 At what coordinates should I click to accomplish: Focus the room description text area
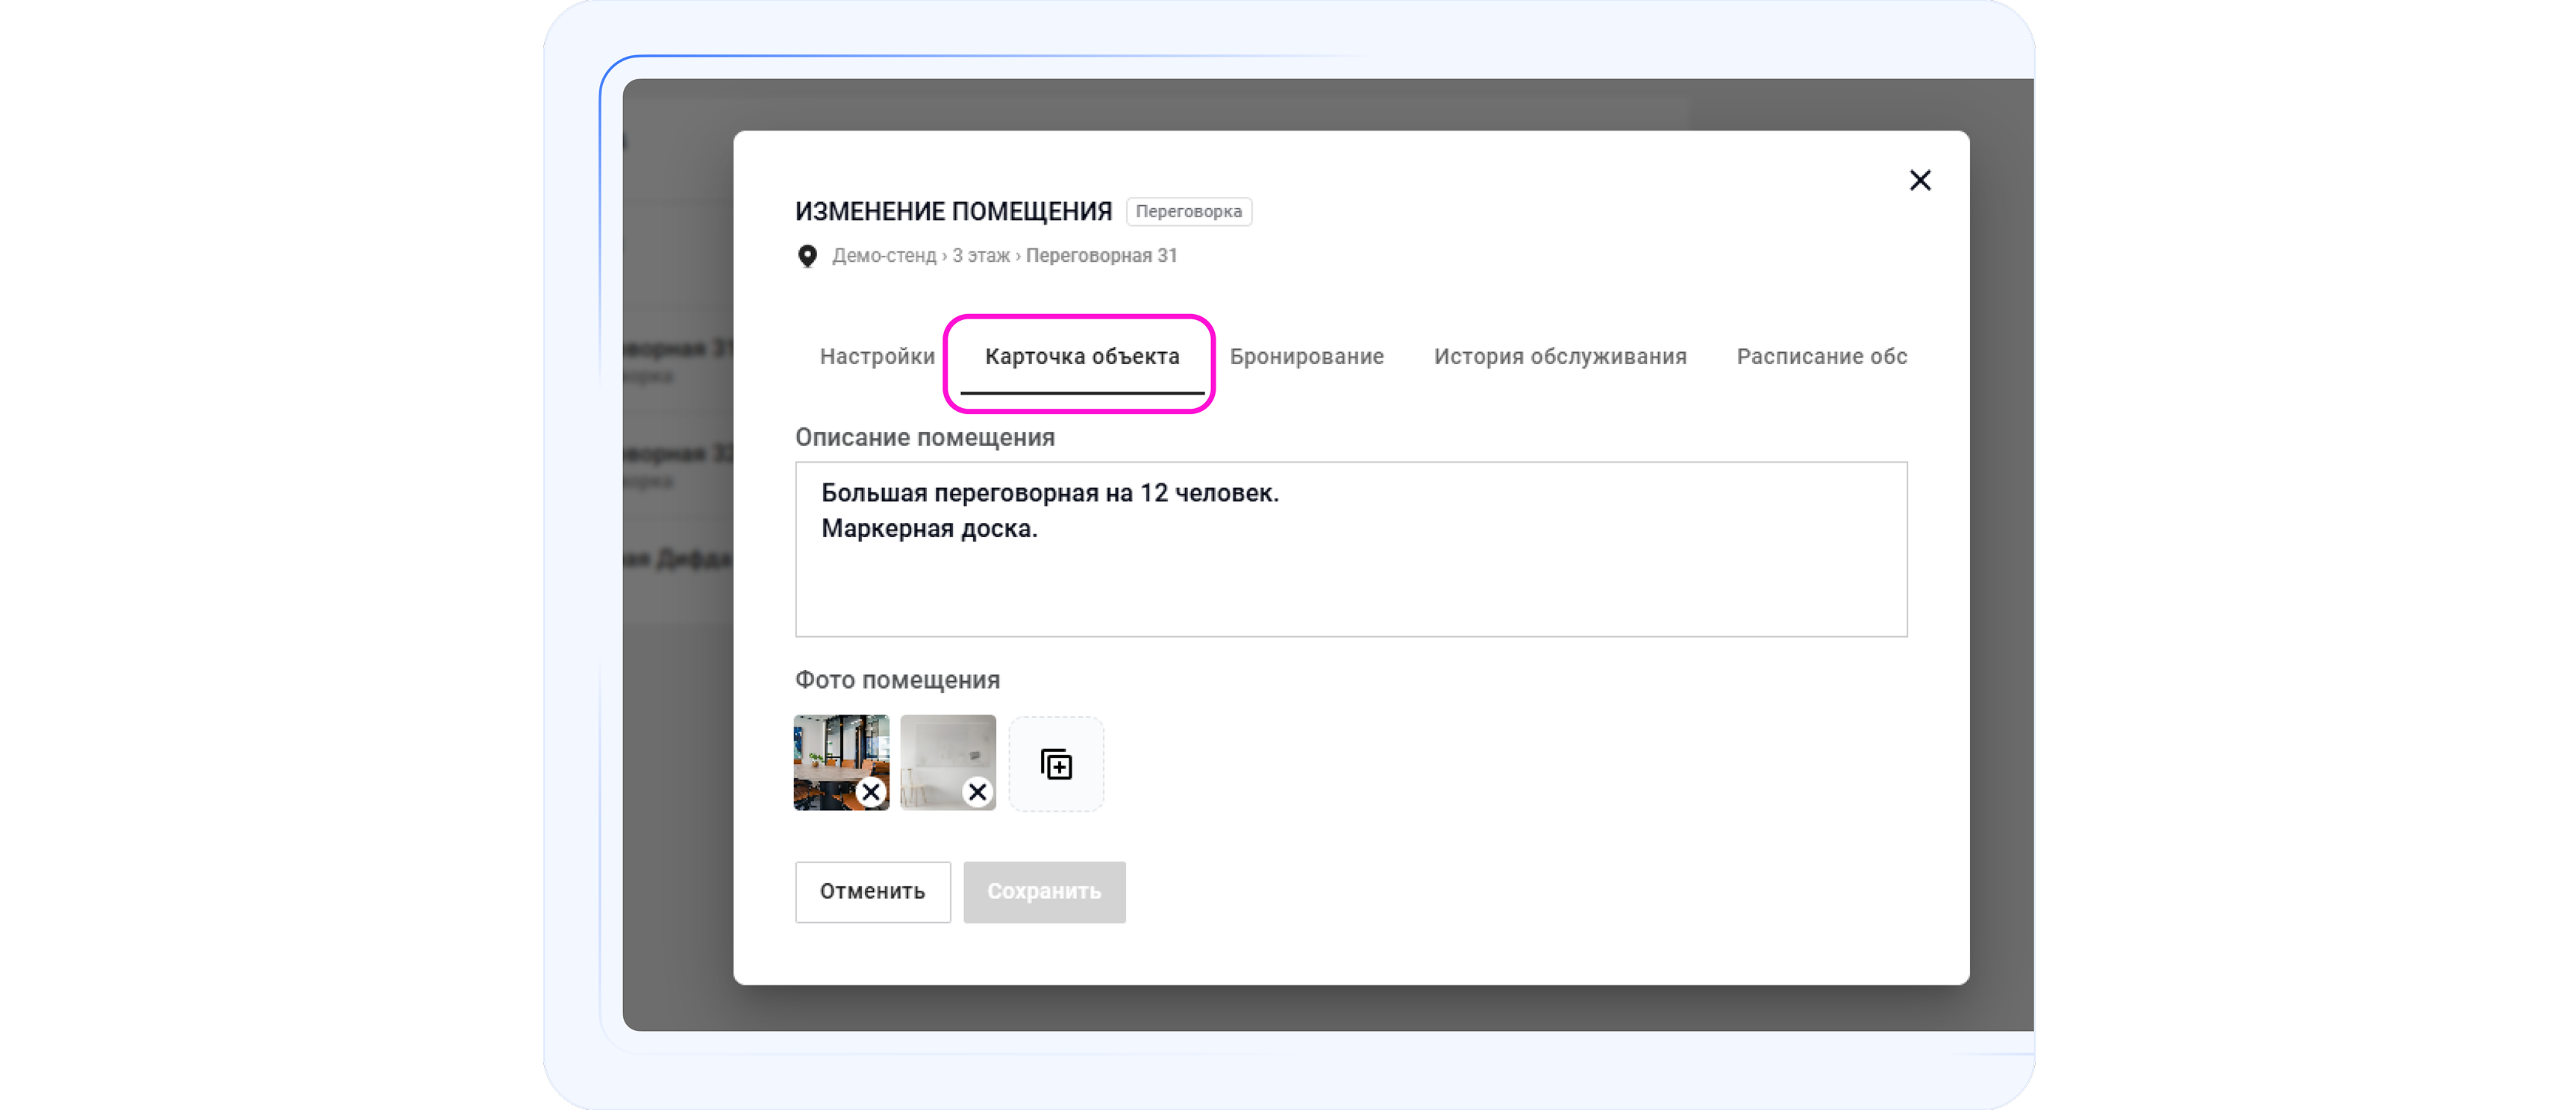(1351, 549)
